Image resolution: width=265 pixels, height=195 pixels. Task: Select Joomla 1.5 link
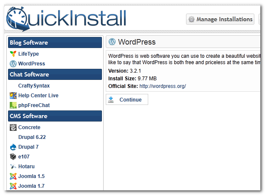(x=31, y=176)
